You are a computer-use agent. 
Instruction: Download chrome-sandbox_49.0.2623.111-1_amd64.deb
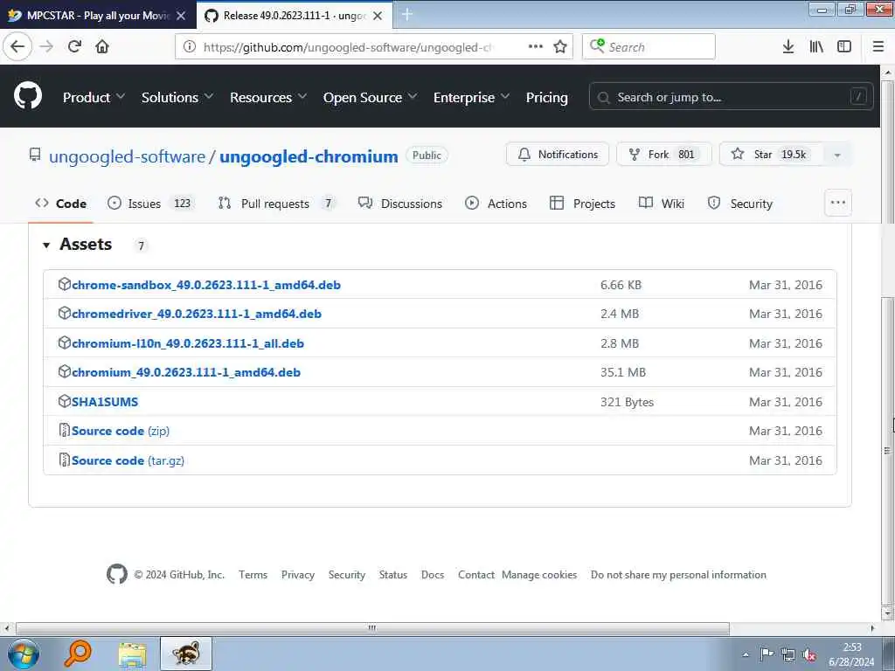[206, 285]
